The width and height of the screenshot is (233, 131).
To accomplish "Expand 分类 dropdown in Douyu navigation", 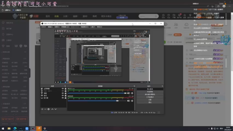I will (x=66, y=16).
